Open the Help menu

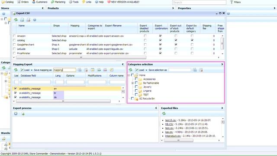coord(99,2)
